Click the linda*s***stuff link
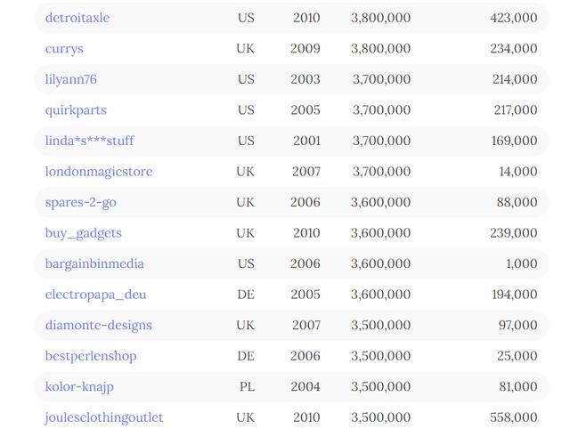 pos(89,141)
